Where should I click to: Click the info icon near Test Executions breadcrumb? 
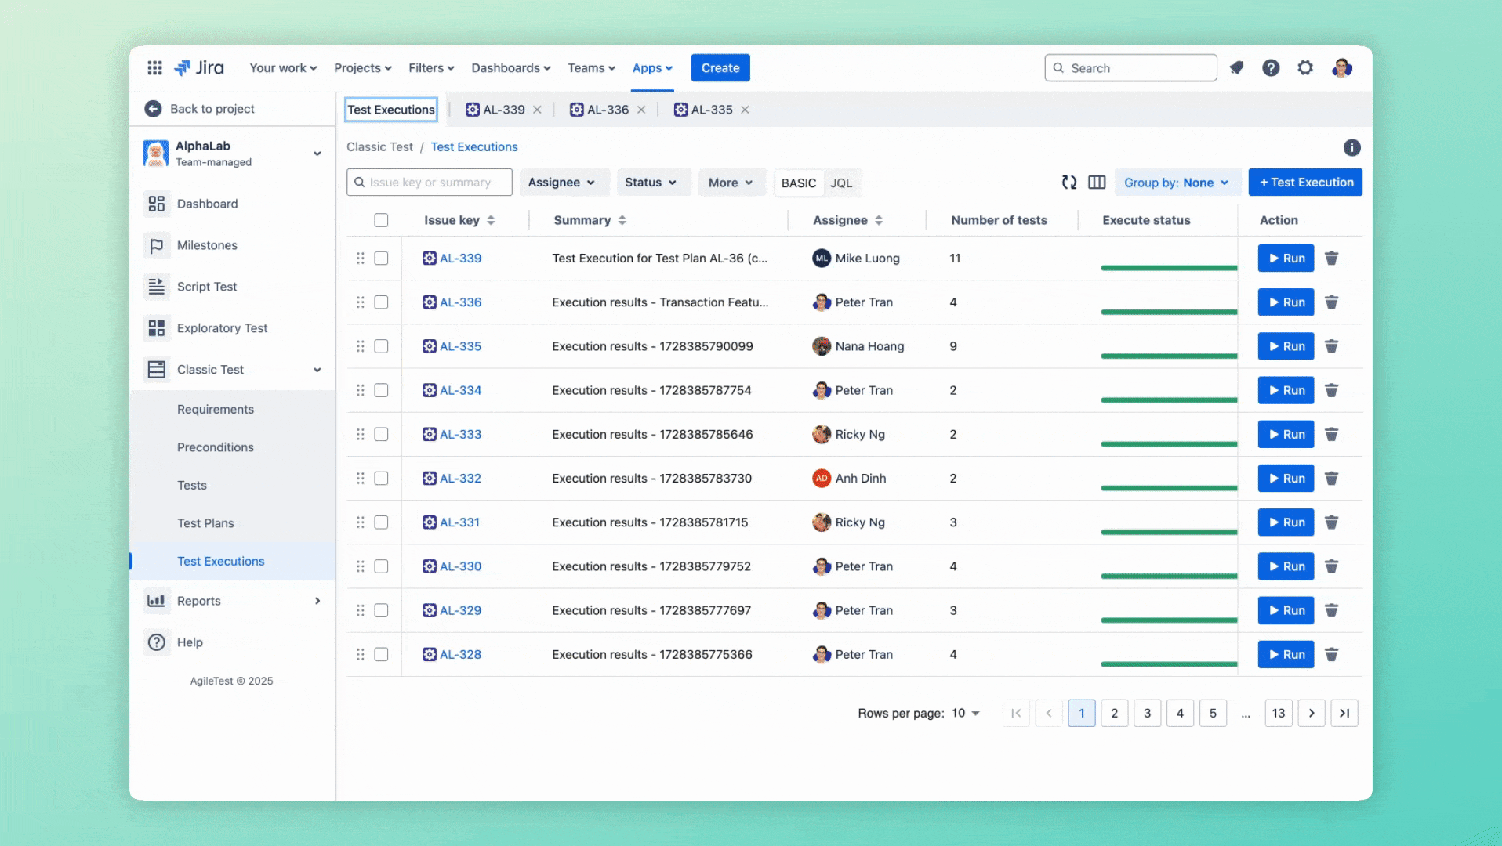point(1351,147)
